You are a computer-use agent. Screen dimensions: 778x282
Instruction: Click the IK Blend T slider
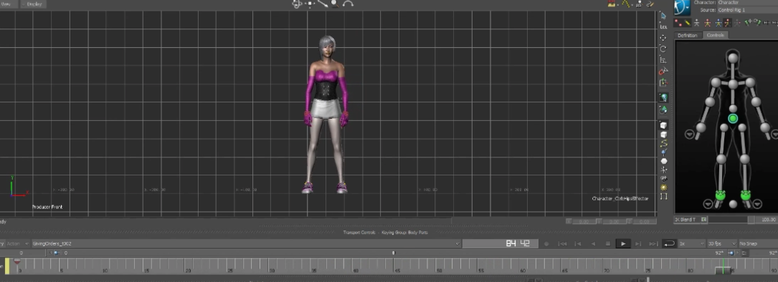[x=731, y=219]
